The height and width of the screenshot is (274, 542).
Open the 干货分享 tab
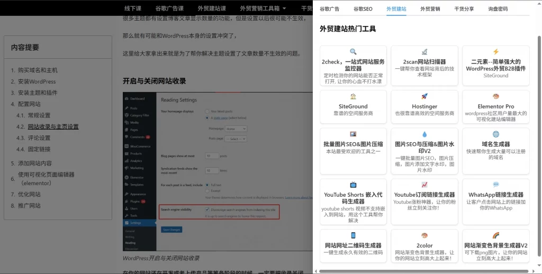tap(464, 9)
